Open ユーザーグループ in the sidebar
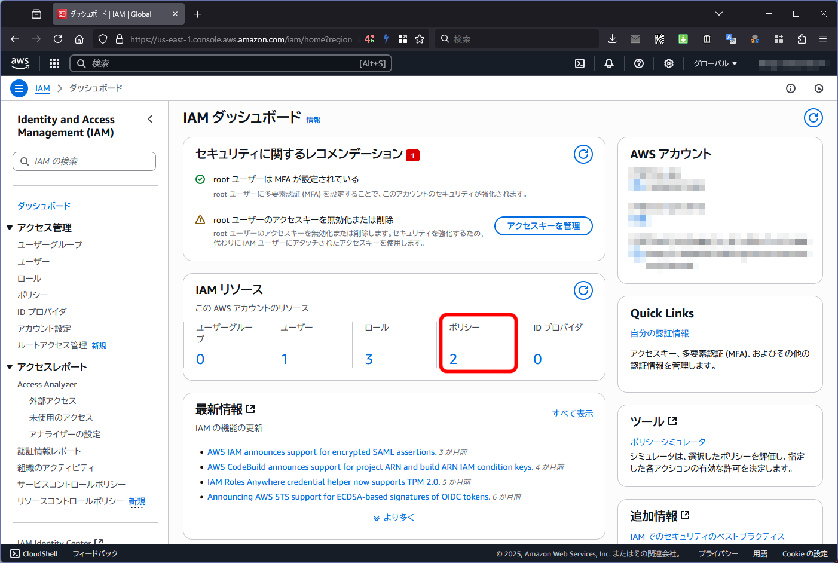Image resolution: width=838 pixels, height=563 pixels. point(50,244)
